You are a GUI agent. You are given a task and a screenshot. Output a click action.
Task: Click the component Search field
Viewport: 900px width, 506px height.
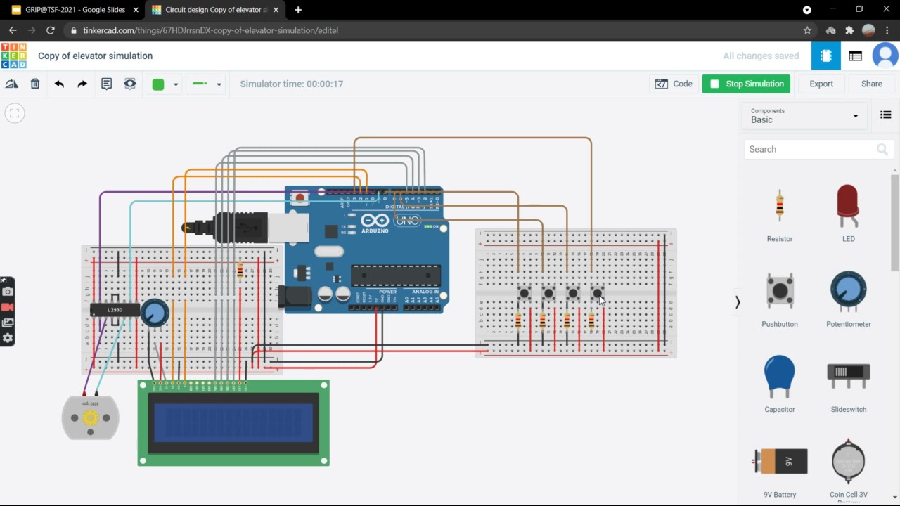click(818, 149)
